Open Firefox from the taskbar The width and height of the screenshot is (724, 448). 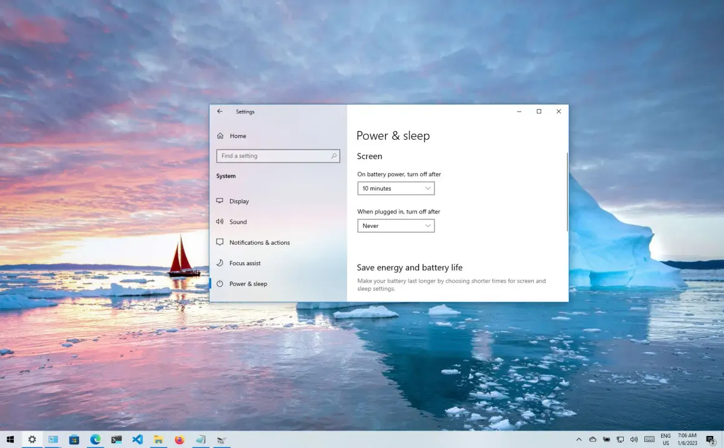[x=179, y=440]
